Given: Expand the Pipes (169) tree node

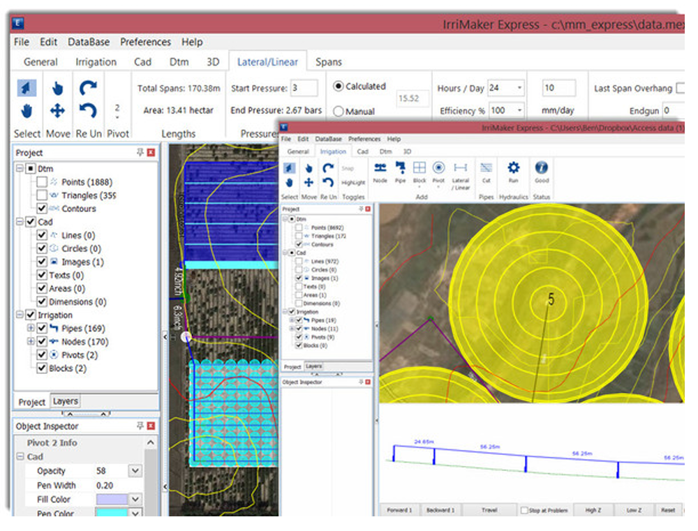Looking at the screenshot, I should click(x=31, y=329).
